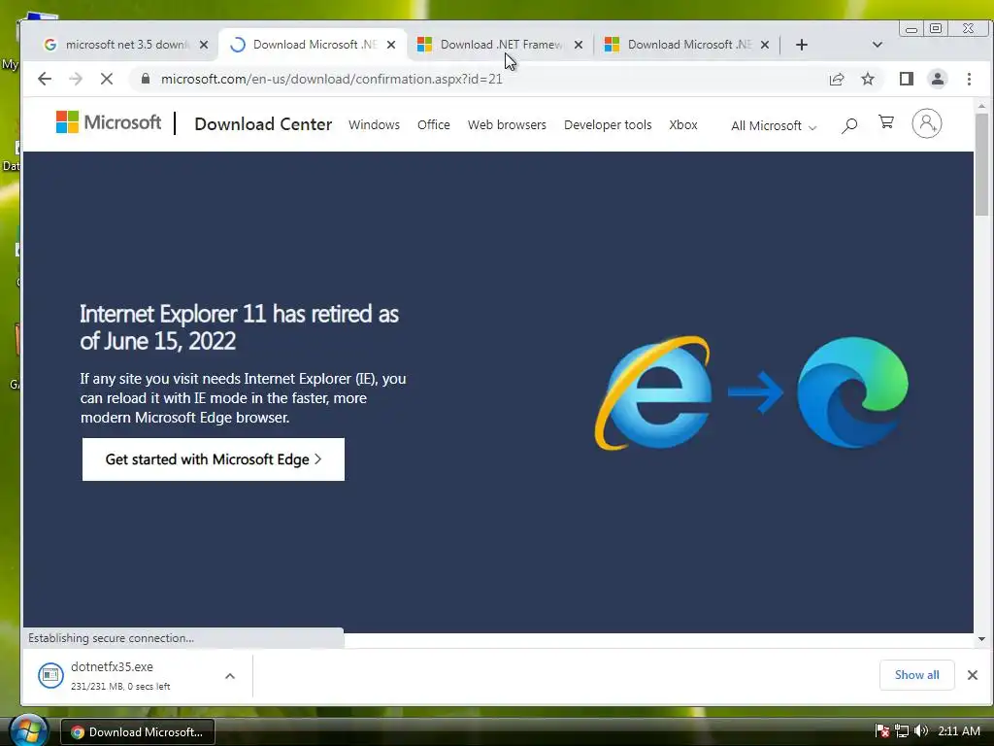Click the Chrome taskbar button
This screenshot has width=994, height=746.
[138, 732]
